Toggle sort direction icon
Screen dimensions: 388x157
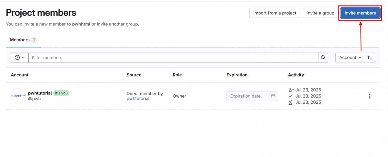tap(370, 58)
